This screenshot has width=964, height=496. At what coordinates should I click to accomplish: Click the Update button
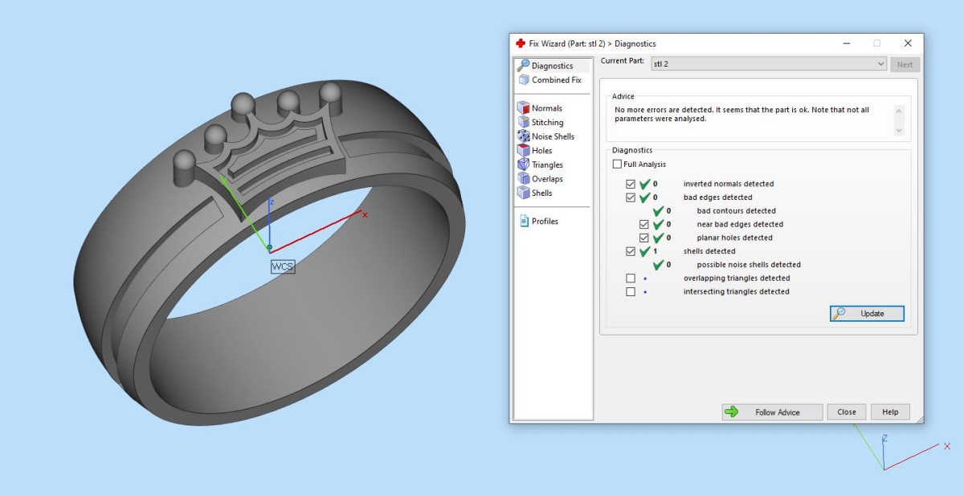pos(867,313)
